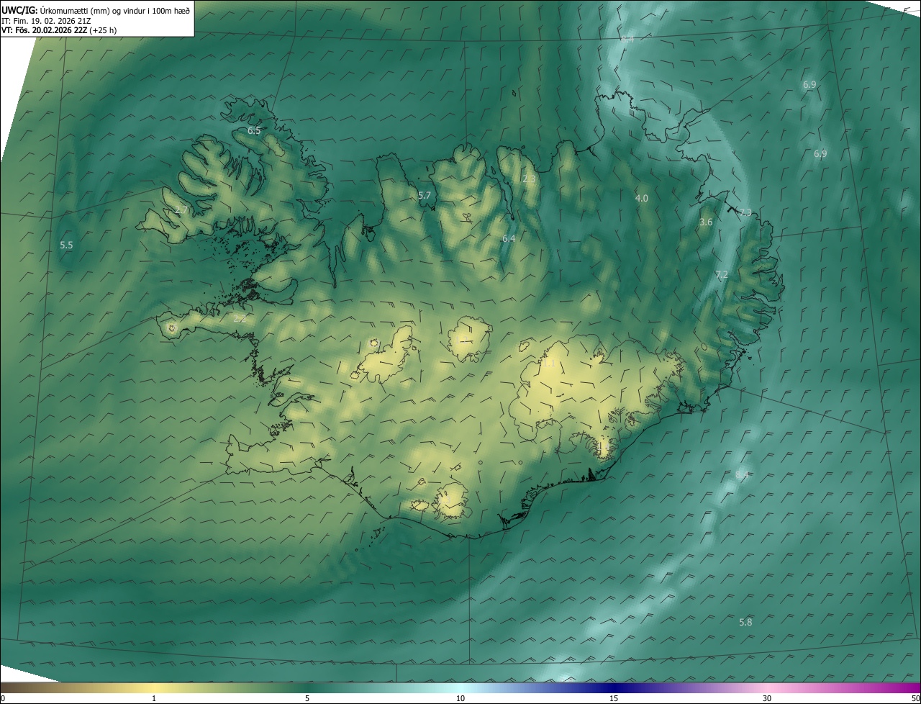Click the '10' tick label on the colour scale
The height and width of the screenshot is (704, 921).
[x=460, y=698]
